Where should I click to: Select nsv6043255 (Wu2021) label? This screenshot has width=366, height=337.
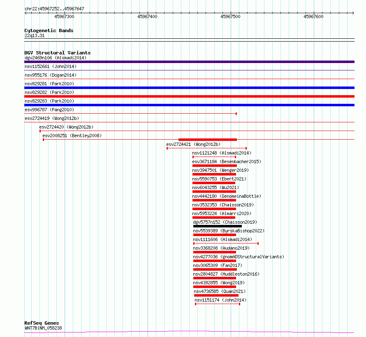(x=215, y=187)
